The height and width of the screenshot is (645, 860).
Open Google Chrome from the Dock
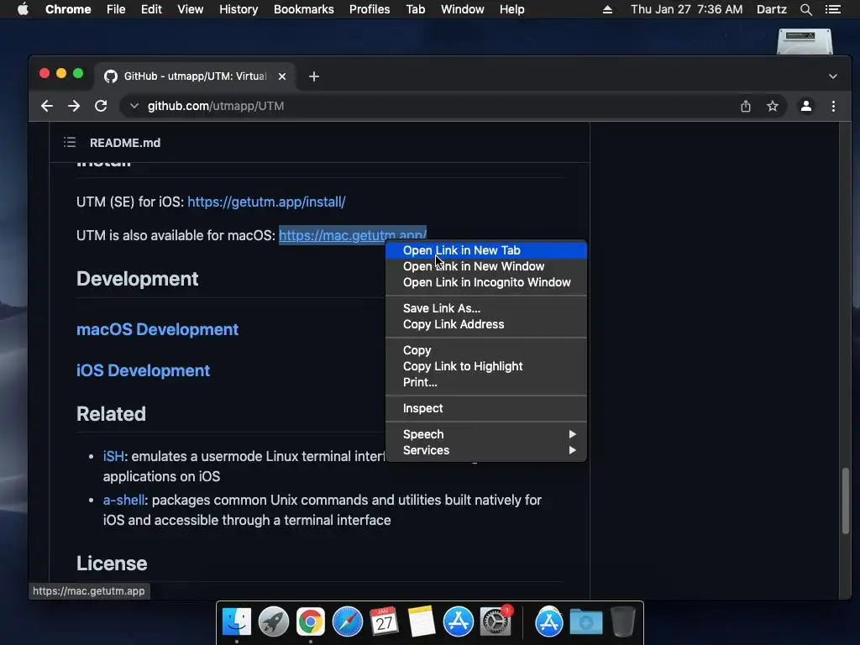click(x=311, y=622)
